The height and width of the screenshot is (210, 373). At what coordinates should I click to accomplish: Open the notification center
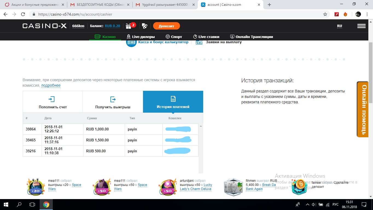[364, 205]
